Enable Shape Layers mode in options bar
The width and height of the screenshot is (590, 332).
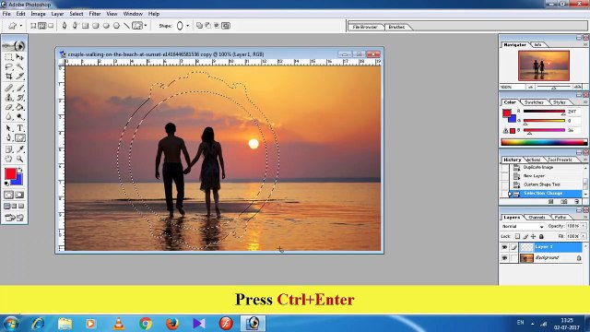[x=33, y=26]
